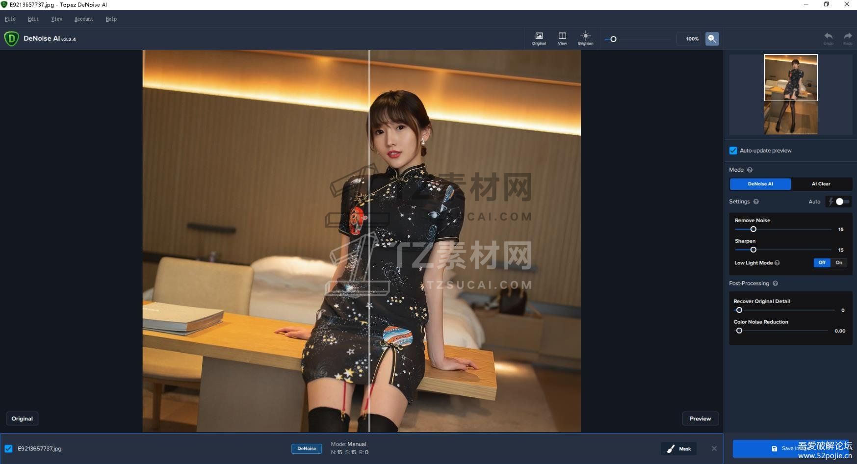The height and width of the screenshot is (464, 857).
Task: Minimize the Topaz DeNoise AI window
Action: click(806, 4)
